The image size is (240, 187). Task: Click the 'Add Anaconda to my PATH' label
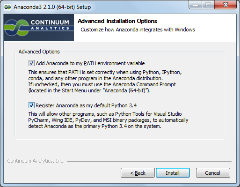tap(90, 63)
